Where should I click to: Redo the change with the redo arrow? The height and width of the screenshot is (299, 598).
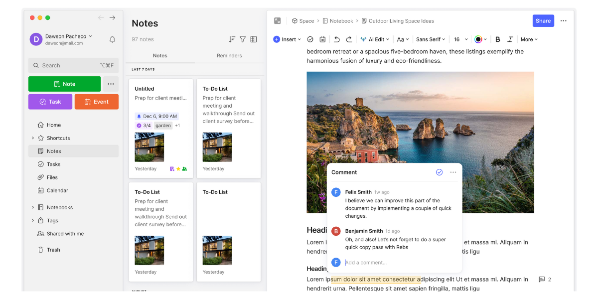(x=350, y=39)
